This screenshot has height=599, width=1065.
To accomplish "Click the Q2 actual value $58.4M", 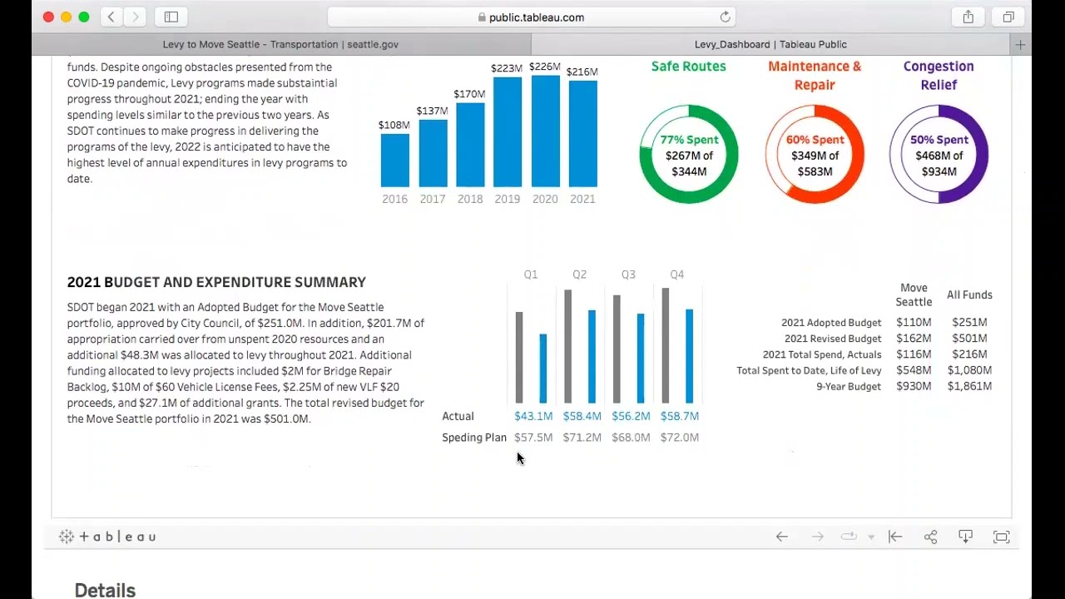I will (582, 416).
